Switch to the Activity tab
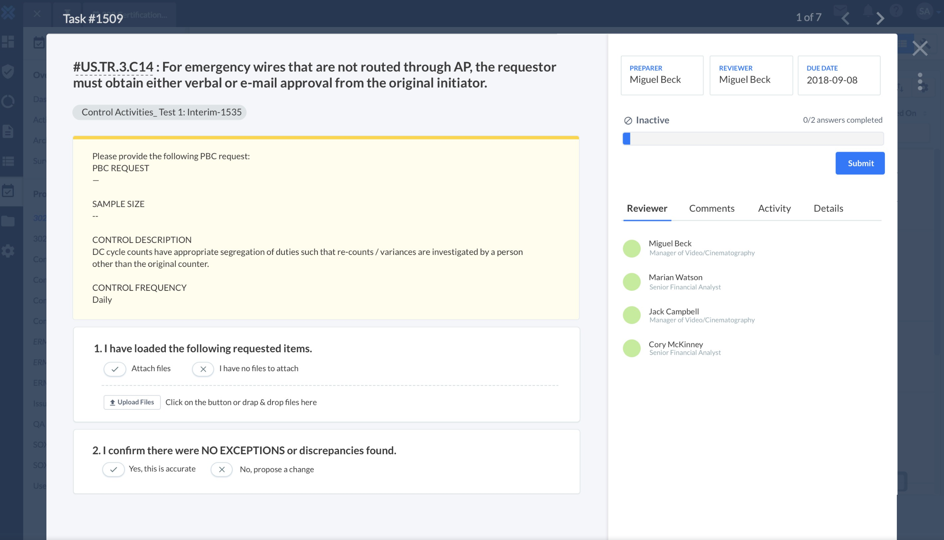This screenshot has height=540, width=944. click(x=774, y=208)
